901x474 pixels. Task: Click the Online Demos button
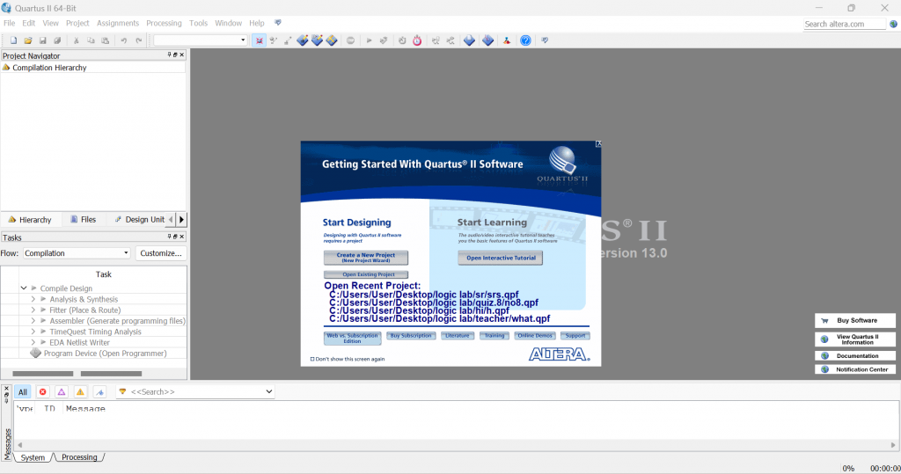(534, 336)
